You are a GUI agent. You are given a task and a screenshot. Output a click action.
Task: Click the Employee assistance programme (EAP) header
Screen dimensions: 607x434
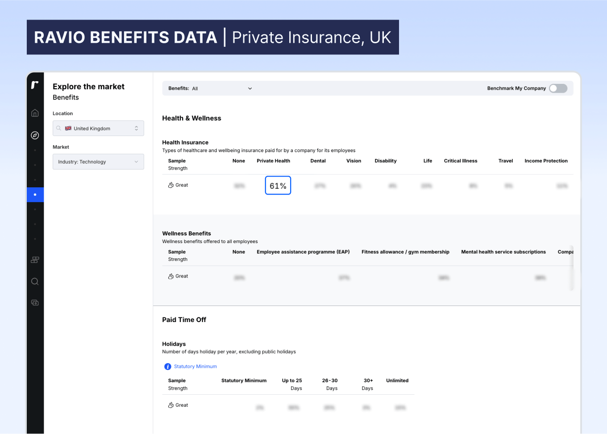click(x=303, y=252)
